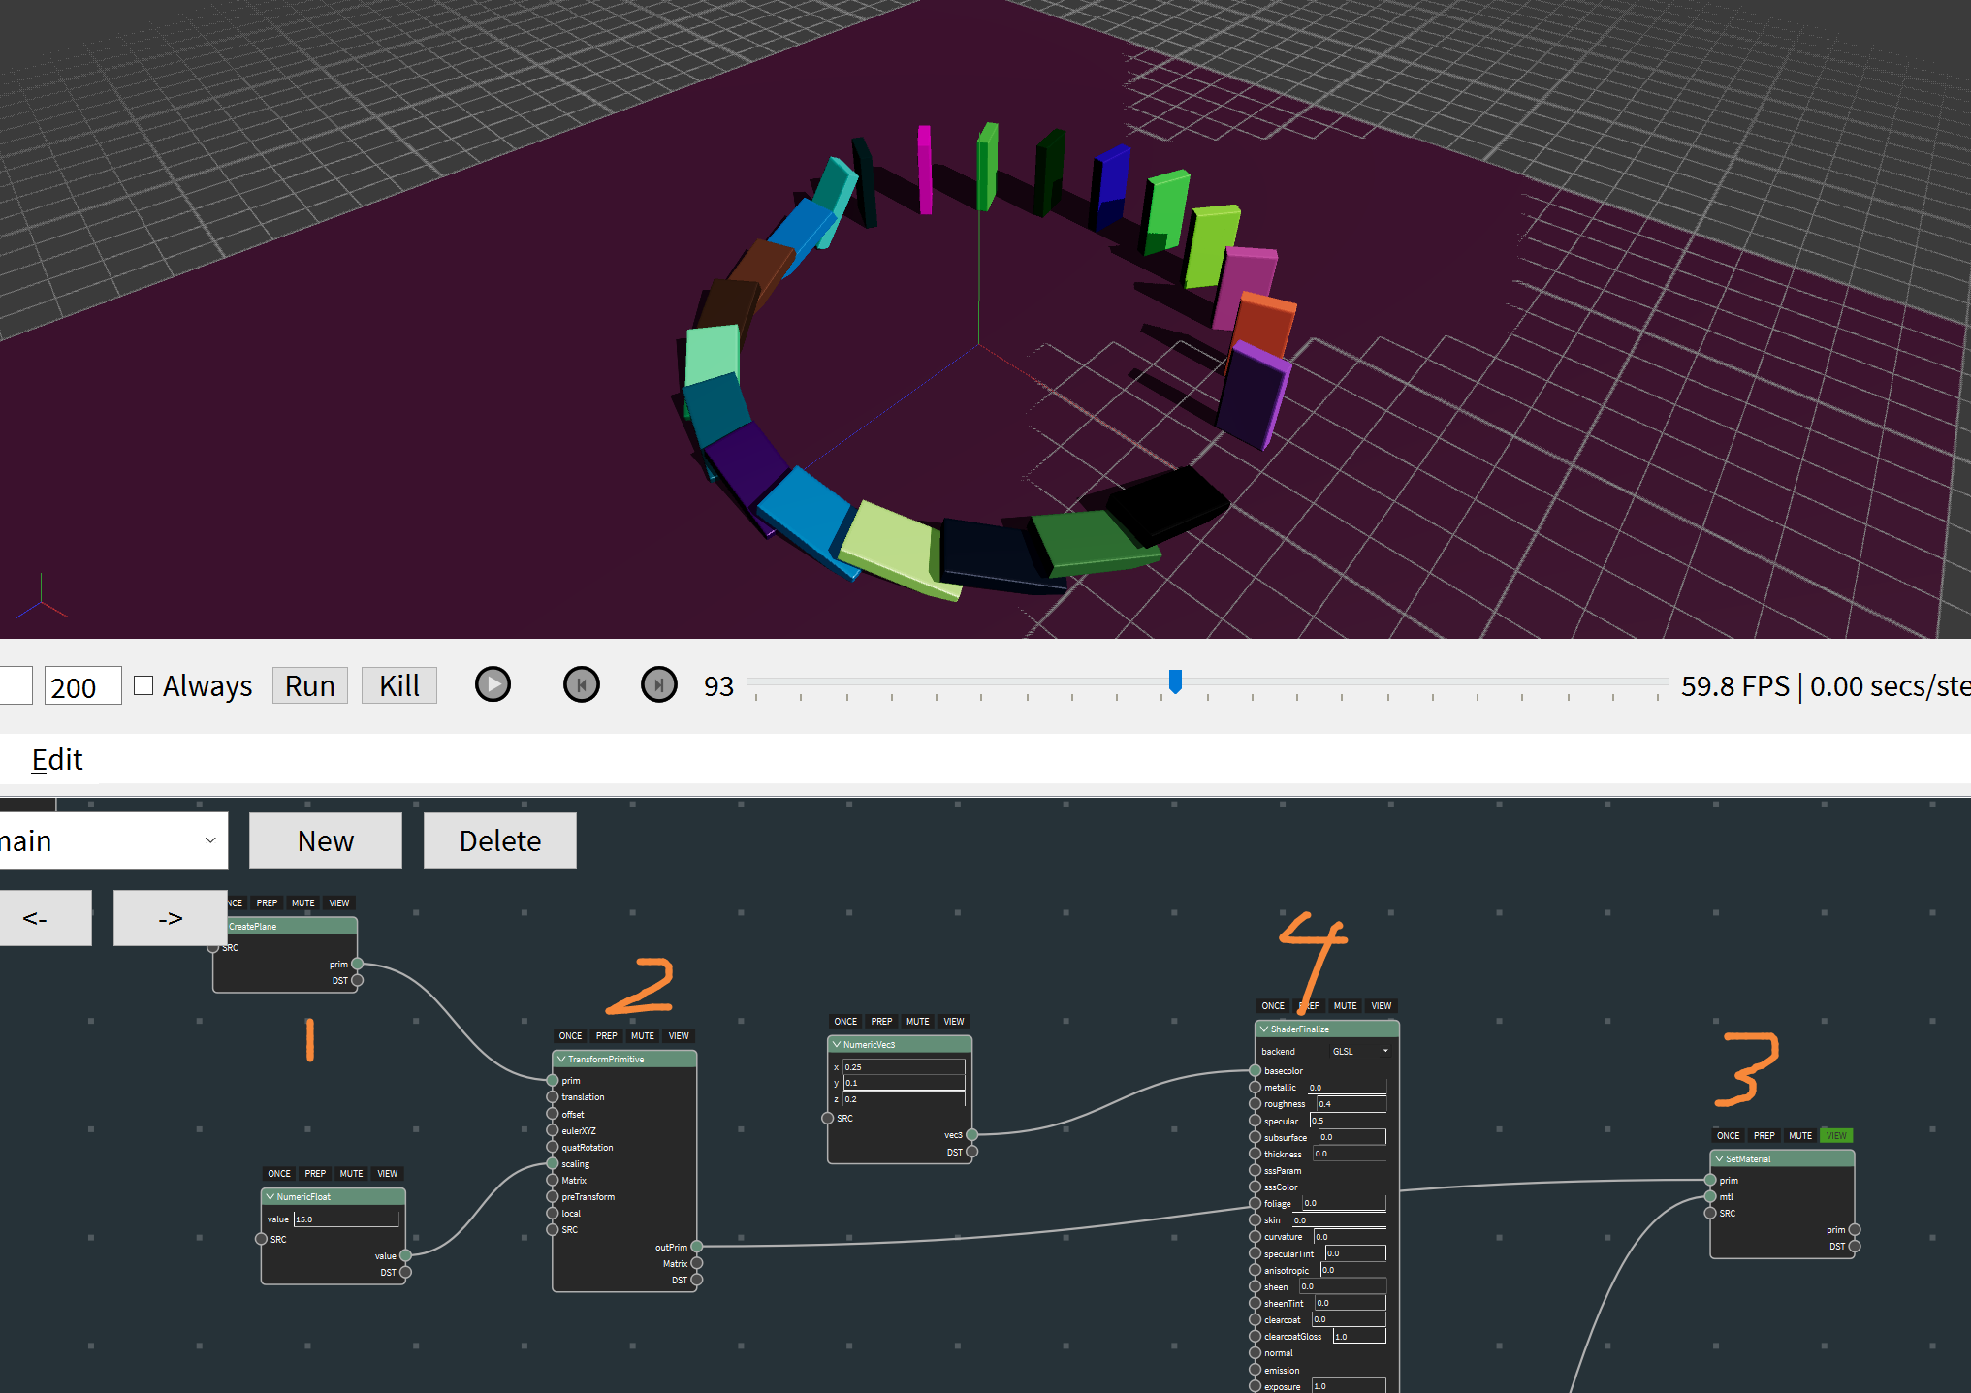Viewport: 1971px width, 1393px height.
Task: Toggle VIEW on NumericVec3 node
Action: (x=954, y=1021)
